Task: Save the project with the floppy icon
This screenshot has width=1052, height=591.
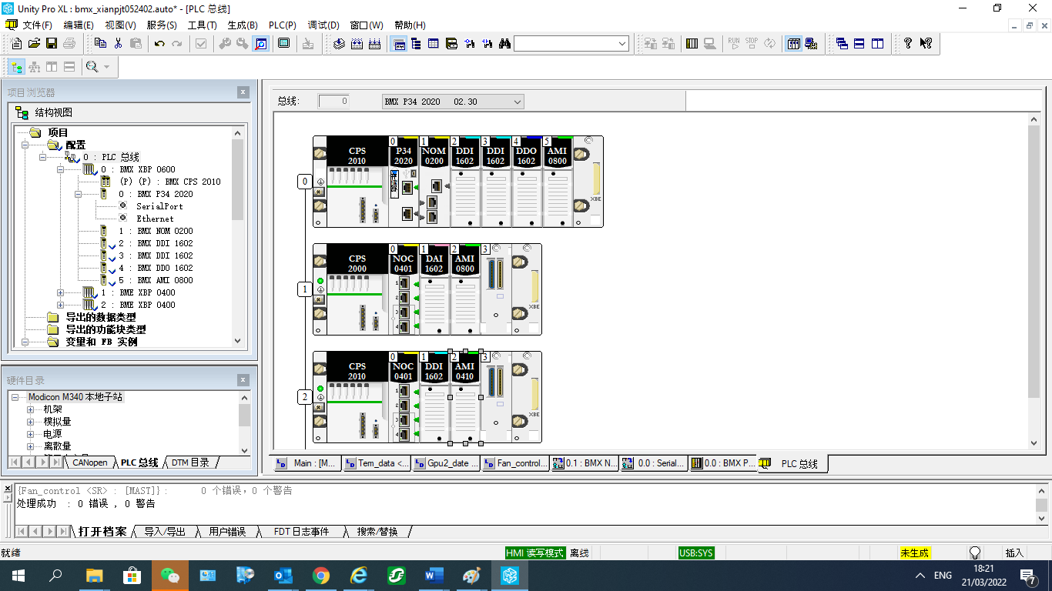Action: point(52,44)
